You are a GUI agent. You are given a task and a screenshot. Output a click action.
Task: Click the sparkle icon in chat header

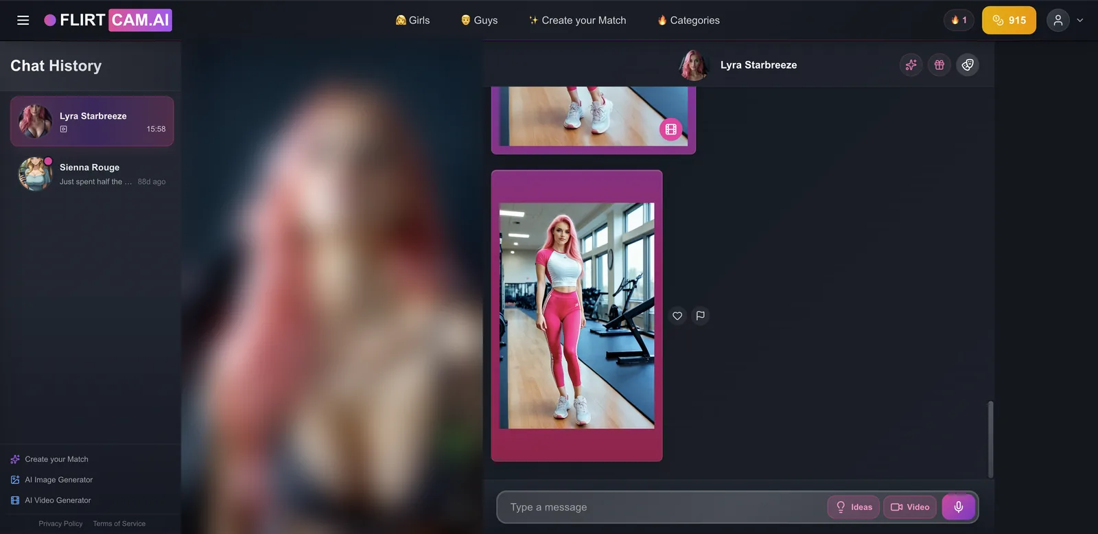tap(911, 65)
